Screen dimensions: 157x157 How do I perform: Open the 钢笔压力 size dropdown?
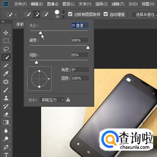click(x=52, y=100)
